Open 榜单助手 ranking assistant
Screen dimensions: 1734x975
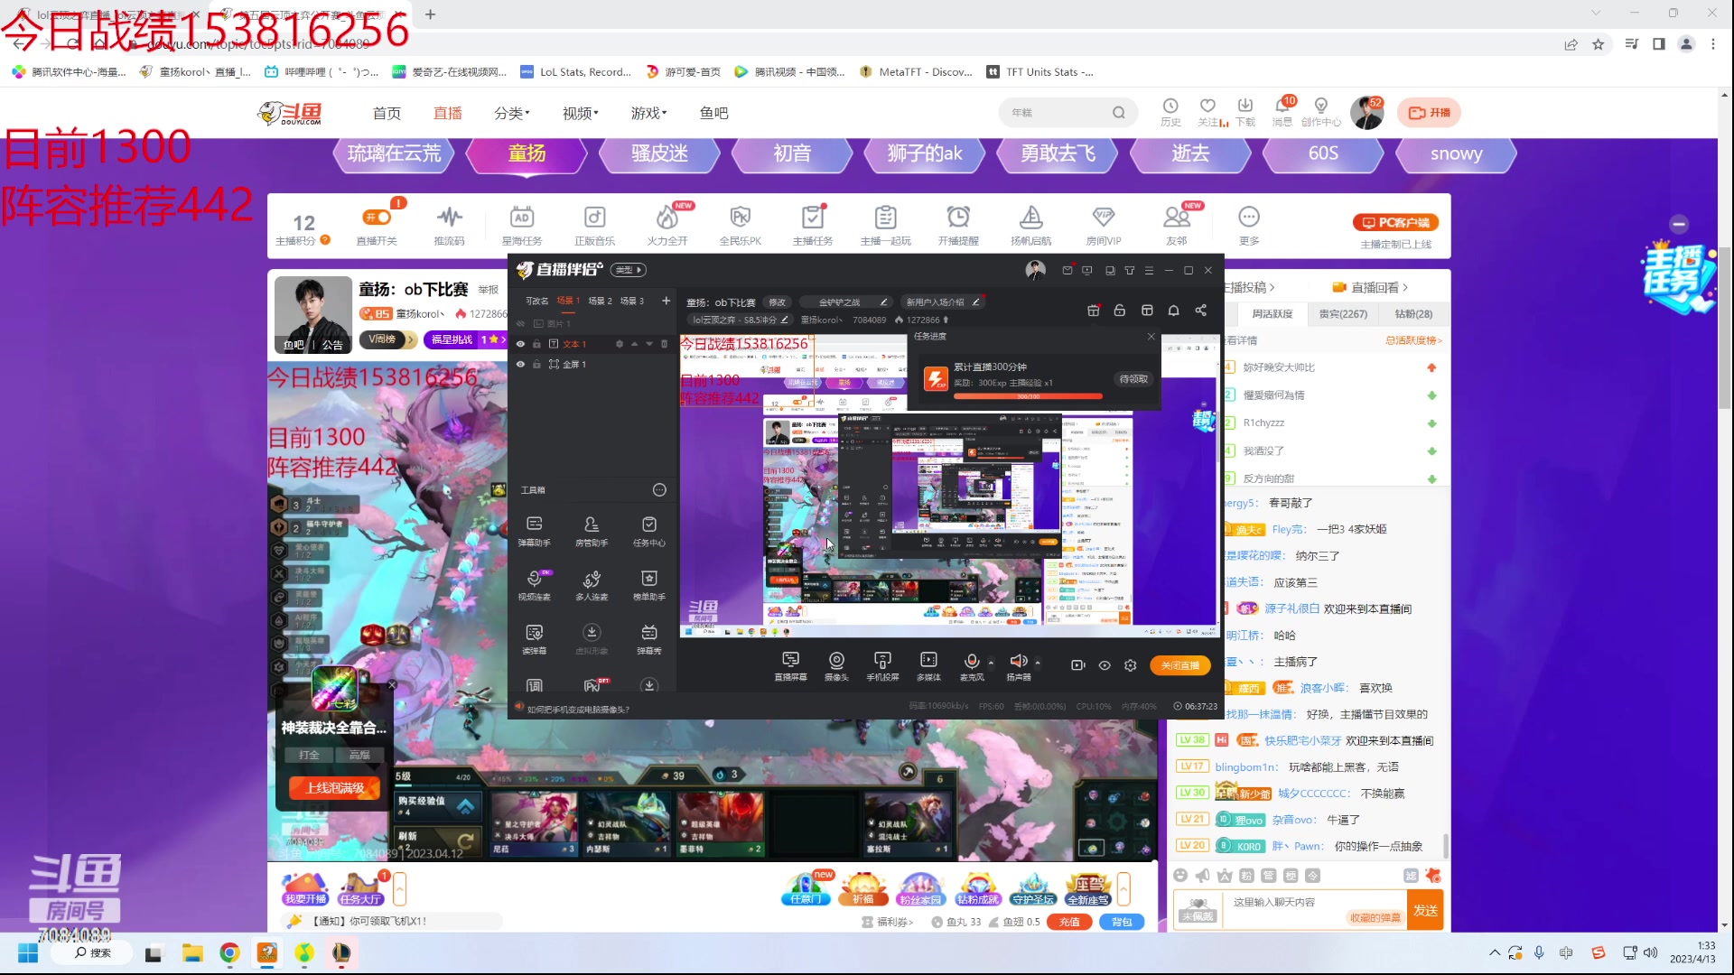coord(649,585)
